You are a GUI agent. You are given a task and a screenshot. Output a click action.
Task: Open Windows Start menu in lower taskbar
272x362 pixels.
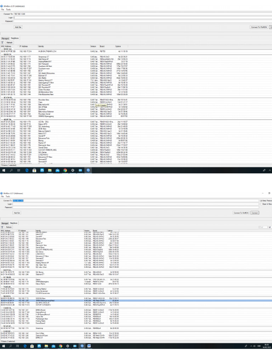[x=4, y=346]
